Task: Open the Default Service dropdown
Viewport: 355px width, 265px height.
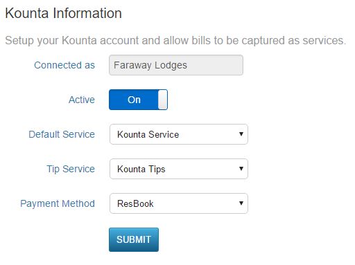Action: click(179, 134)
